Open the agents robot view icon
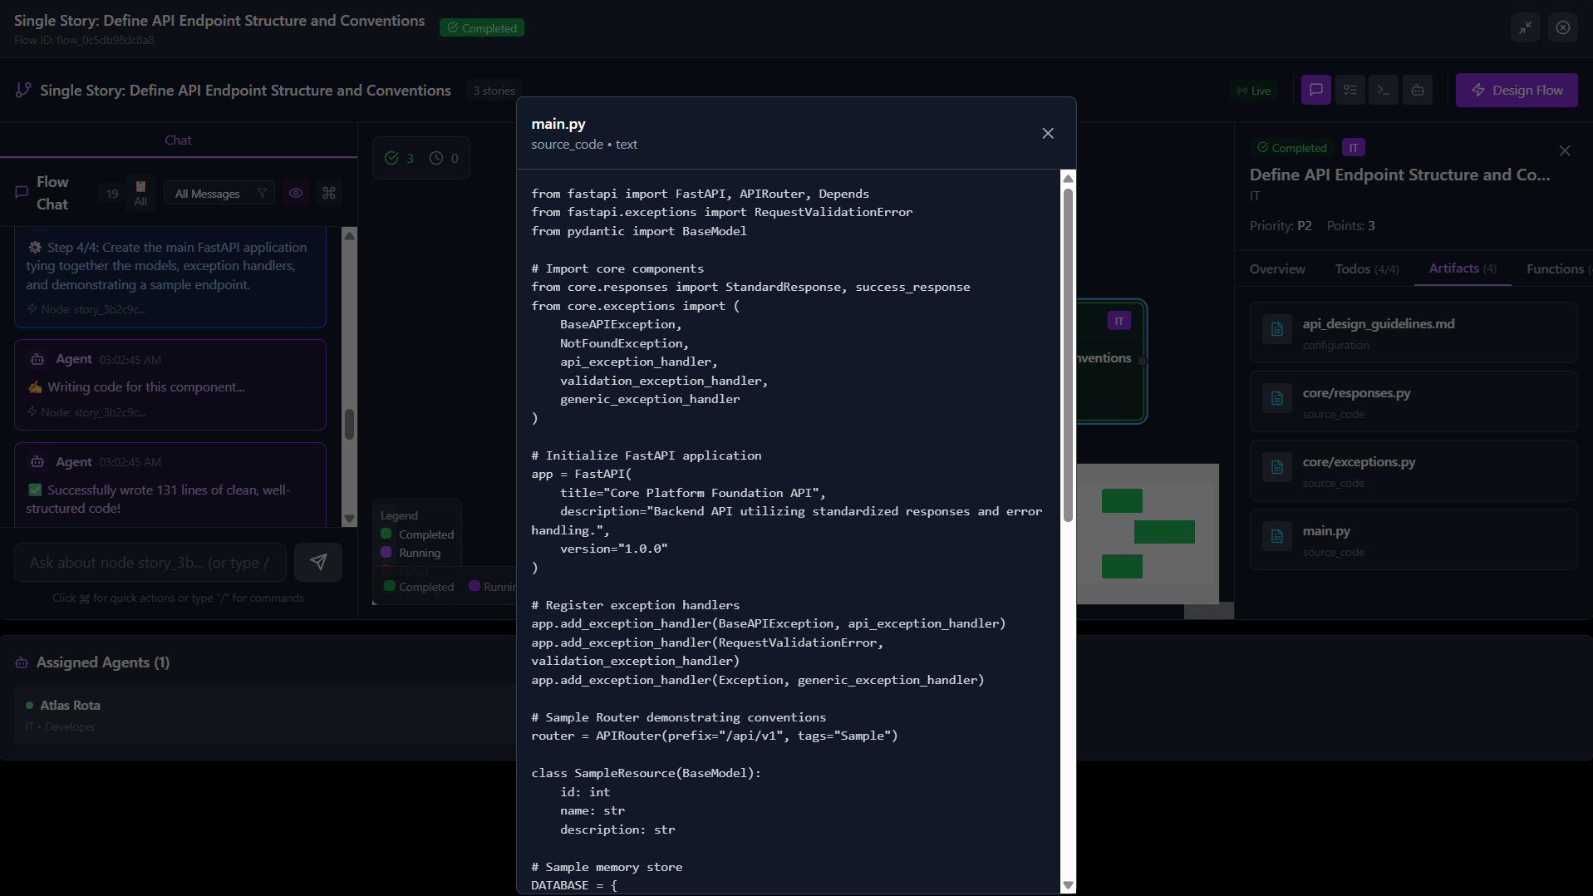1593x896 pixels. tap(1418, 90)
